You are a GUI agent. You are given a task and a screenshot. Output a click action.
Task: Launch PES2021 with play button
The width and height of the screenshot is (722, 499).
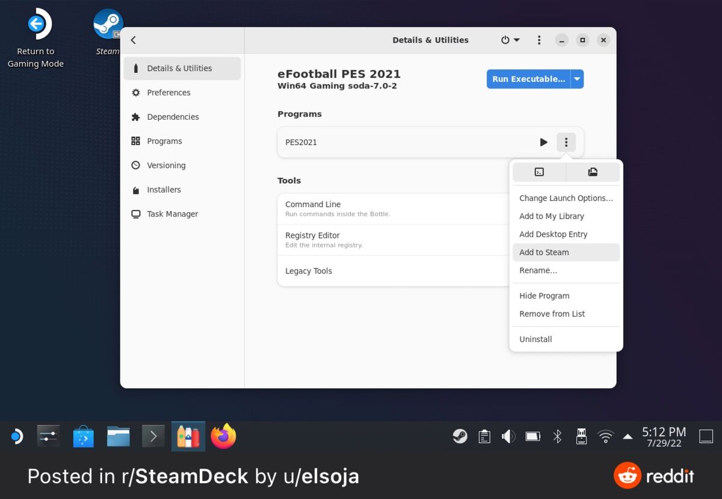pyautogui.click(x=543, y=142)
